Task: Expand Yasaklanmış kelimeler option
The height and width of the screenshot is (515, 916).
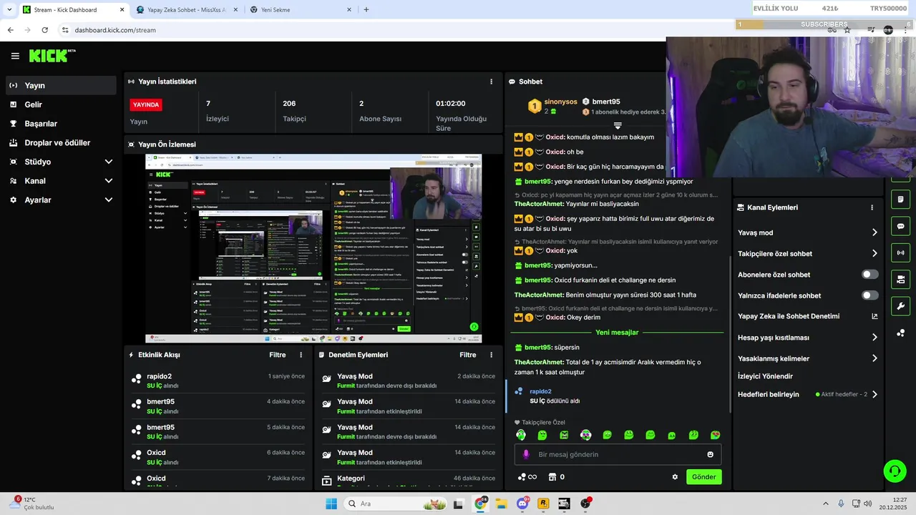Action: pos(808,358)
